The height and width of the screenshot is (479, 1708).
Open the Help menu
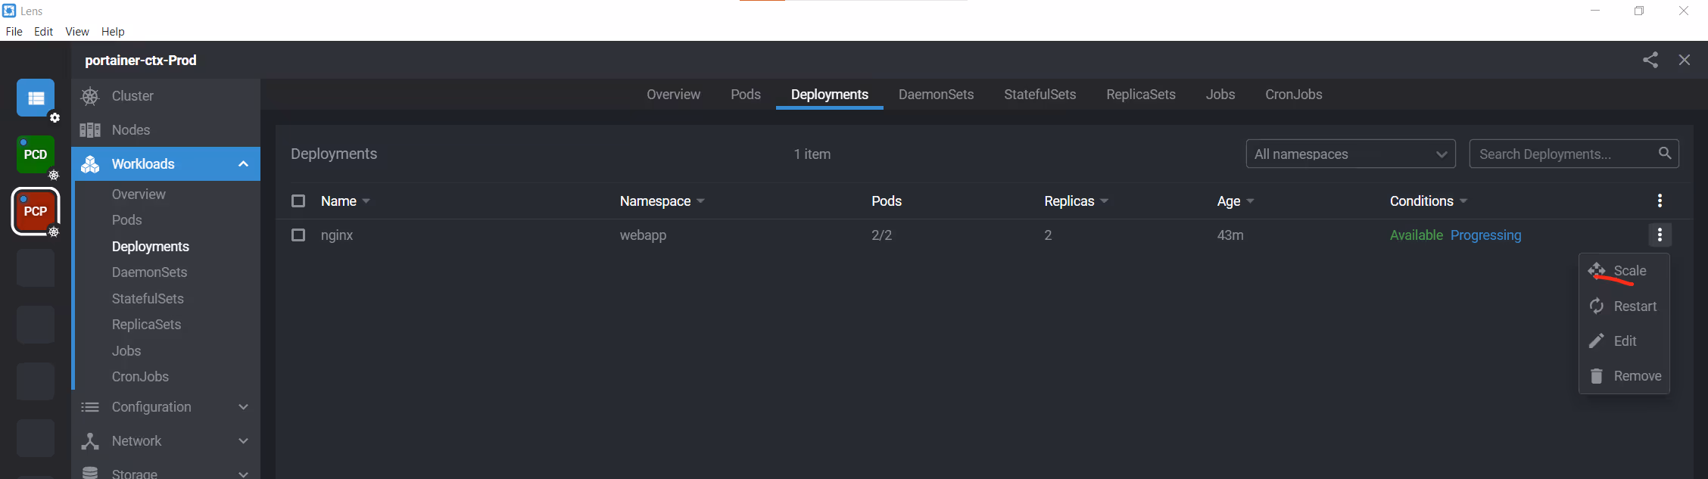click(x=113, y=32)
